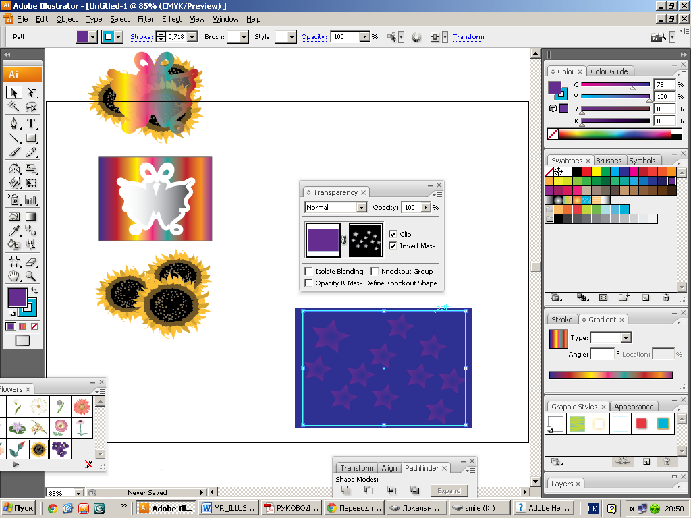Open MR_ILLUS Word taskbar button
This screenshot has width=691, height=518.
point(228,508)
